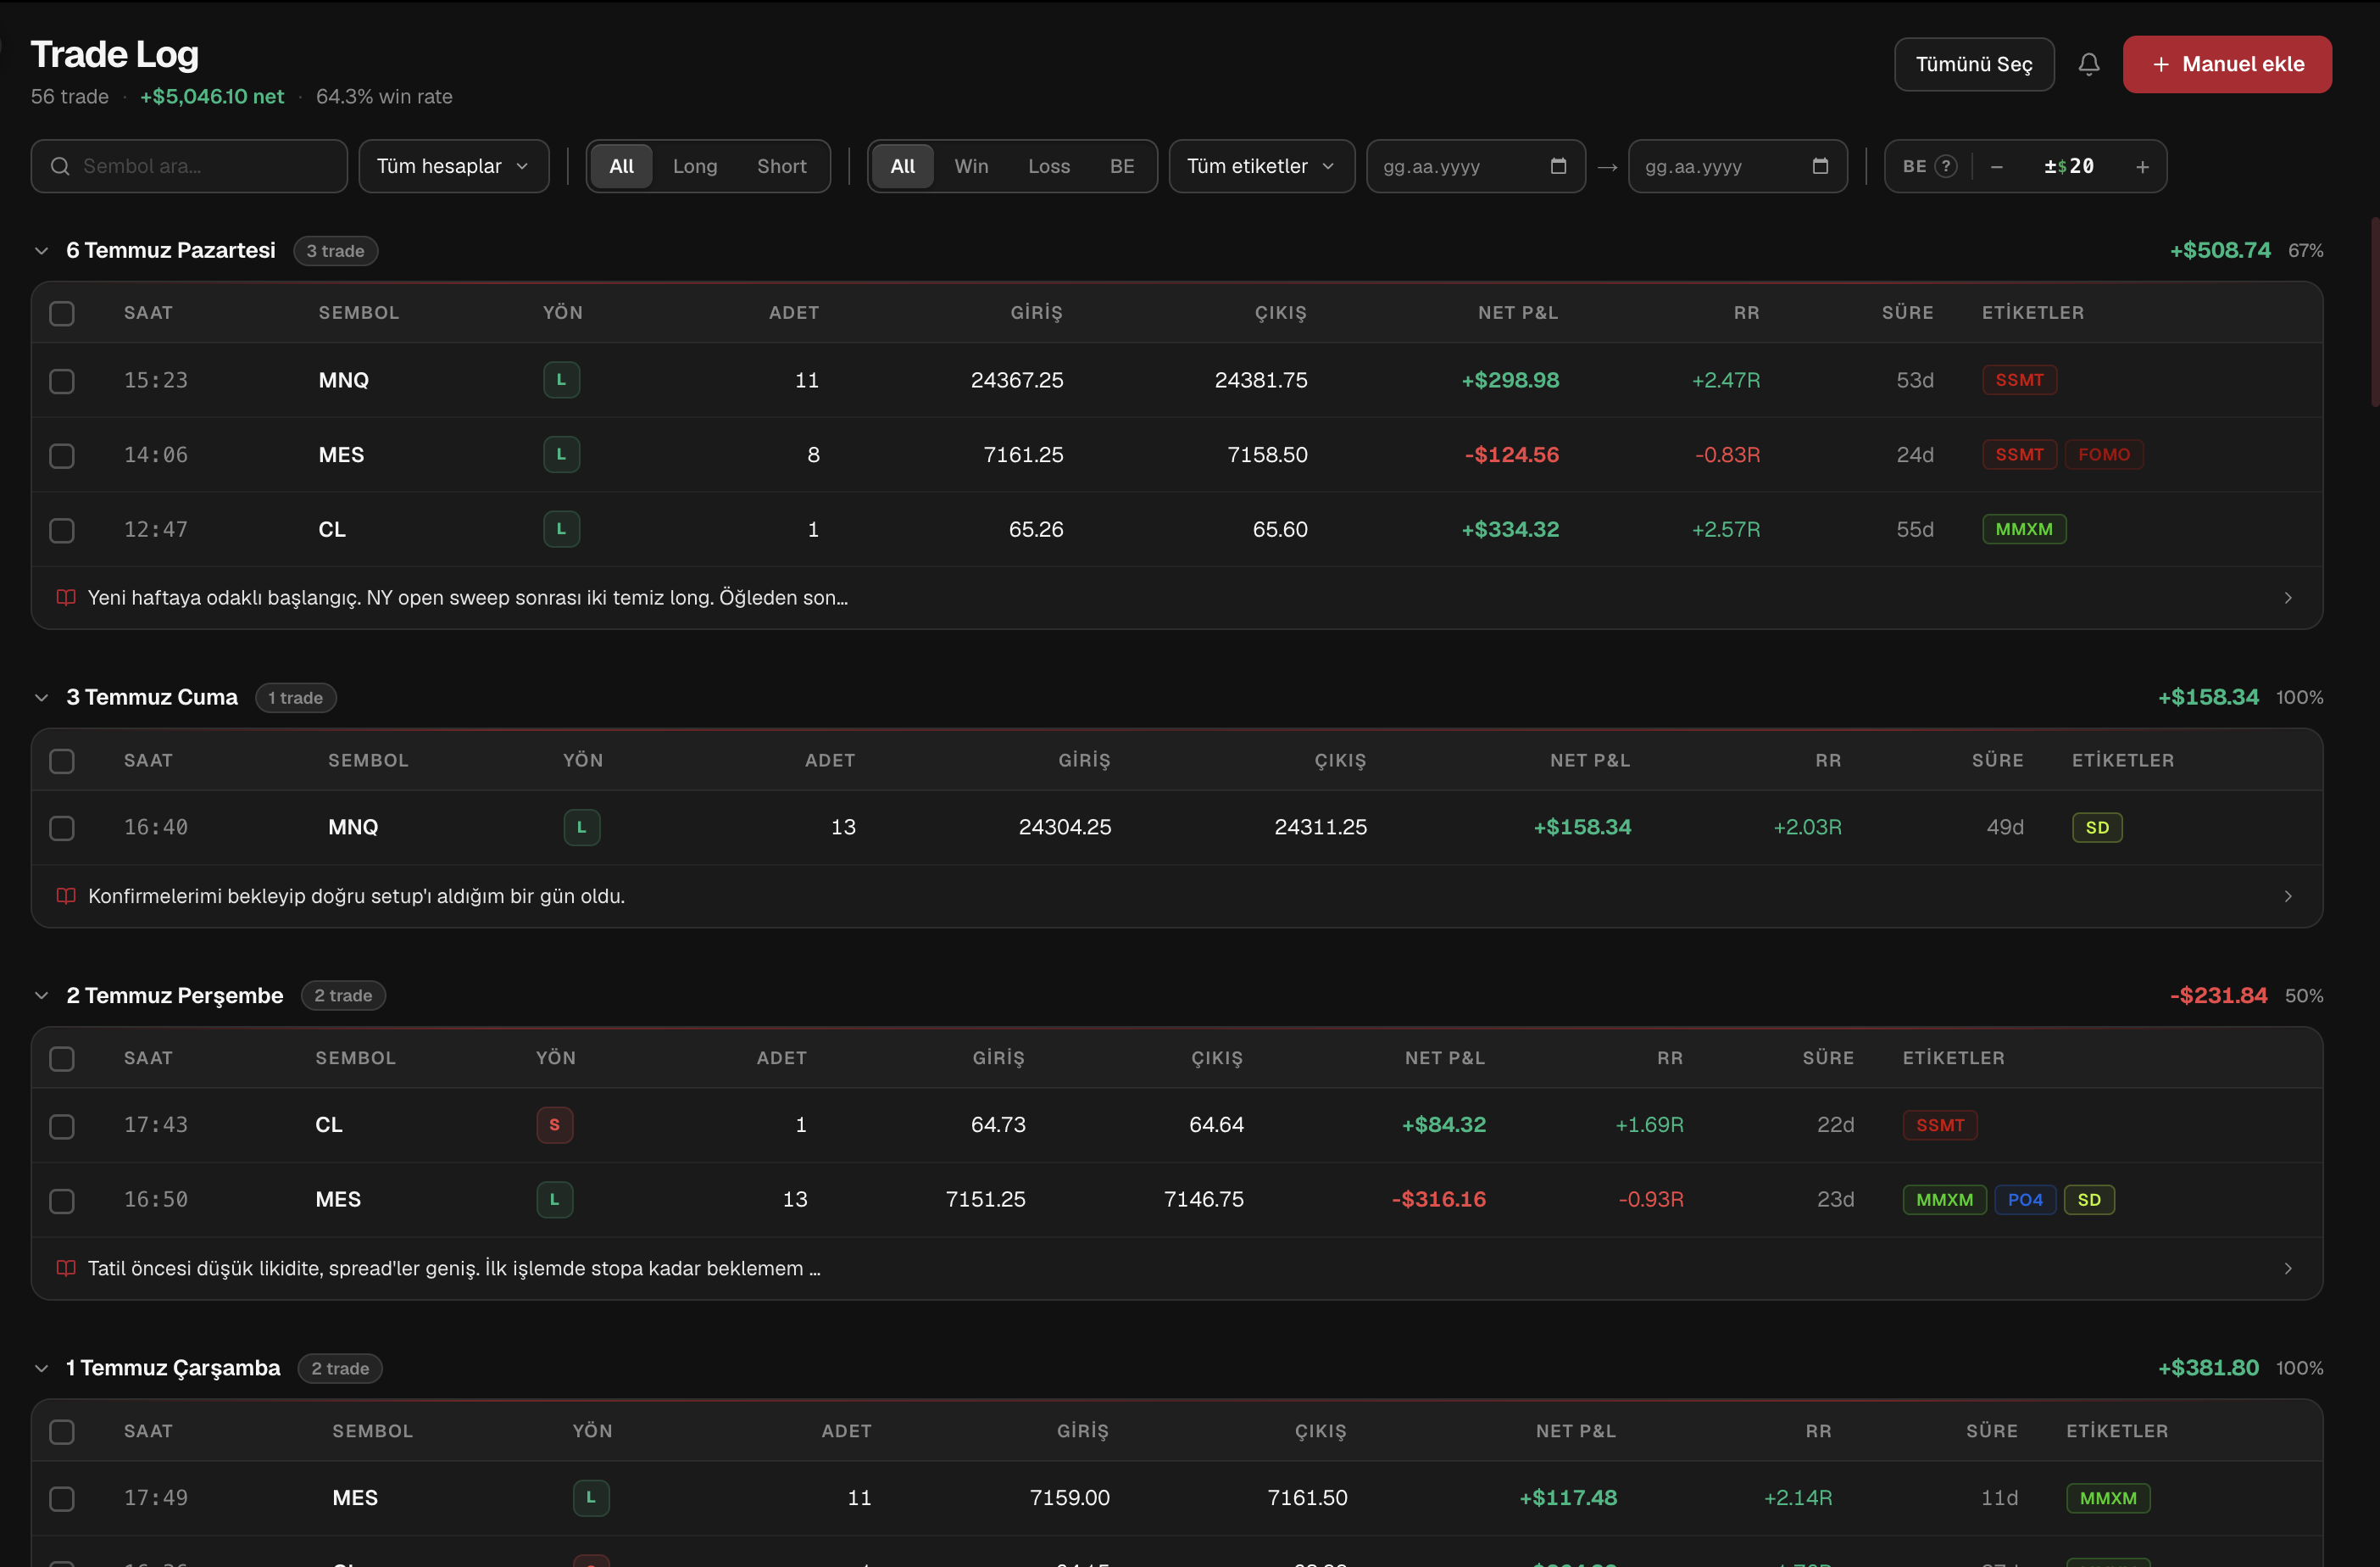Click the FOMO tag on MES 14:06 trade

pyautogui.click(x=2103, y=454)
